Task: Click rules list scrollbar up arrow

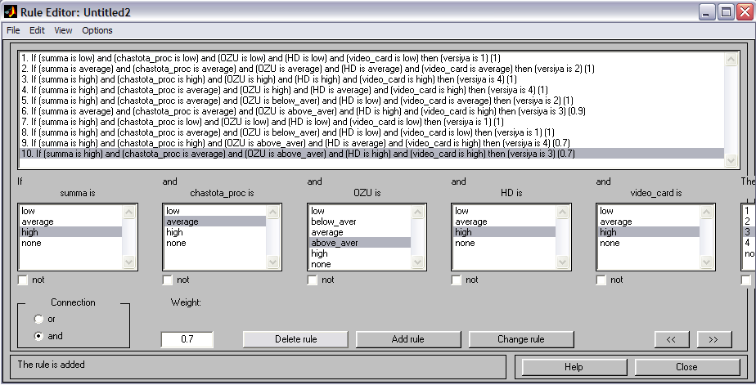Action: click(x=731, y=60)
